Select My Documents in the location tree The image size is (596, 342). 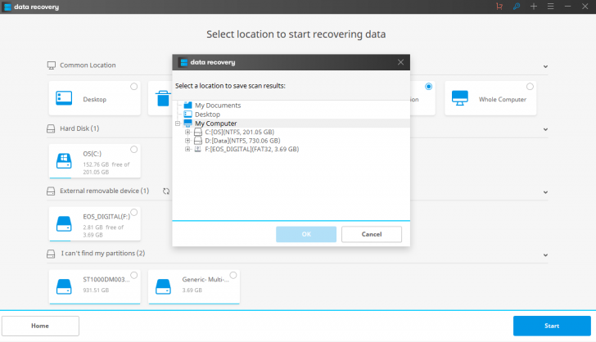[x=218, y=106]
